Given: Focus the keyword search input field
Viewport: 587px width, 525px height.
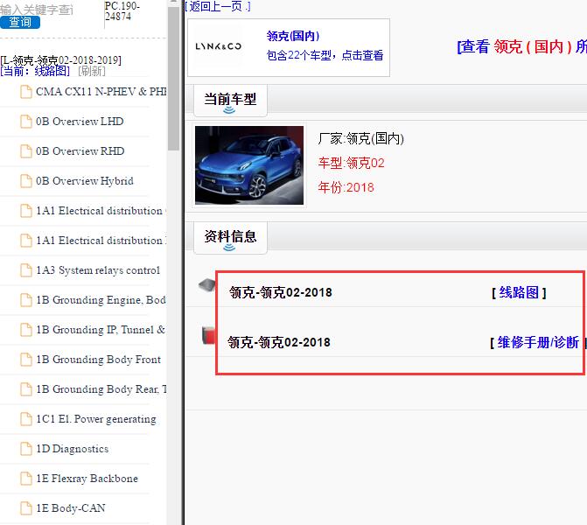Looking at the screenshot, I should (37, 10).
